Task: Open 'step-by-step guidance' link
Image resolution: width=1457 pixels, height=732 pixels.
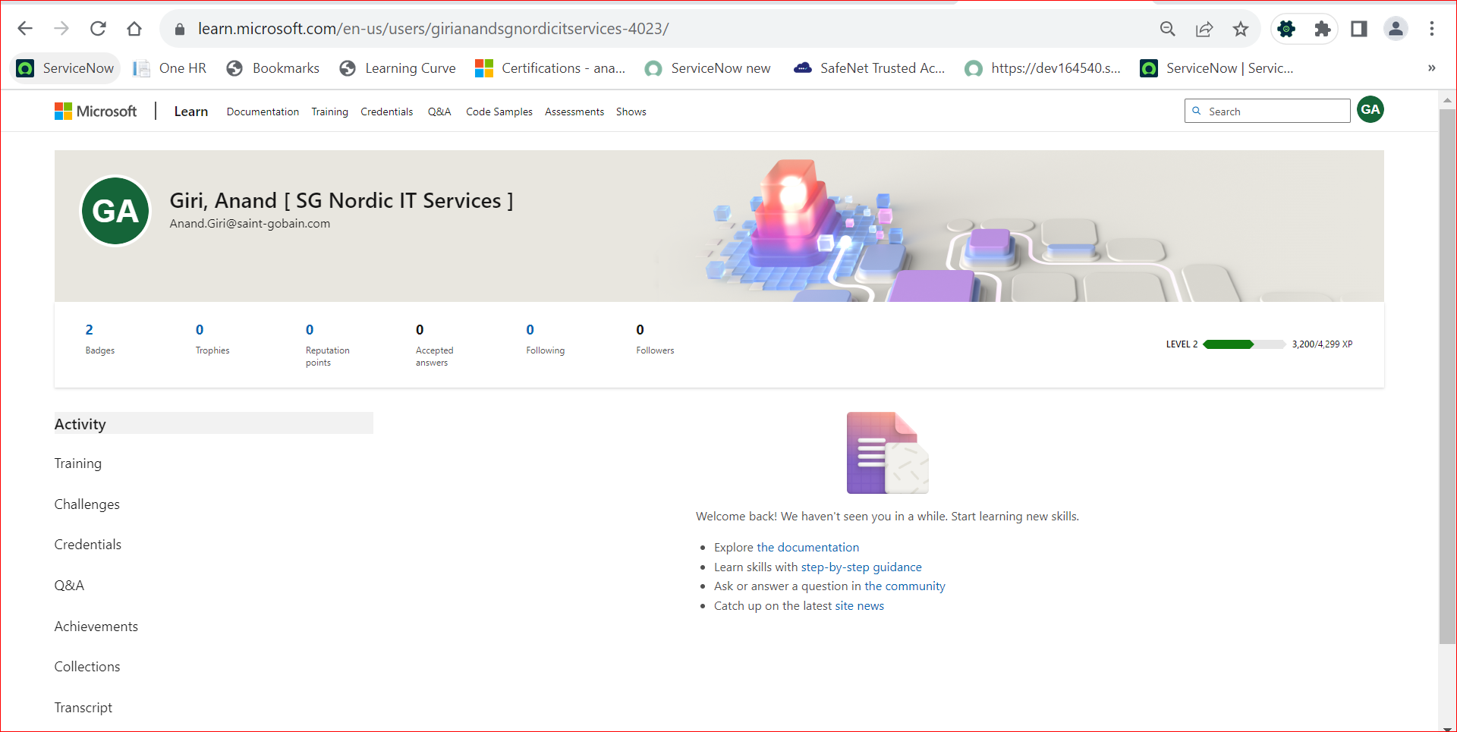Action: tap(861, 567)
